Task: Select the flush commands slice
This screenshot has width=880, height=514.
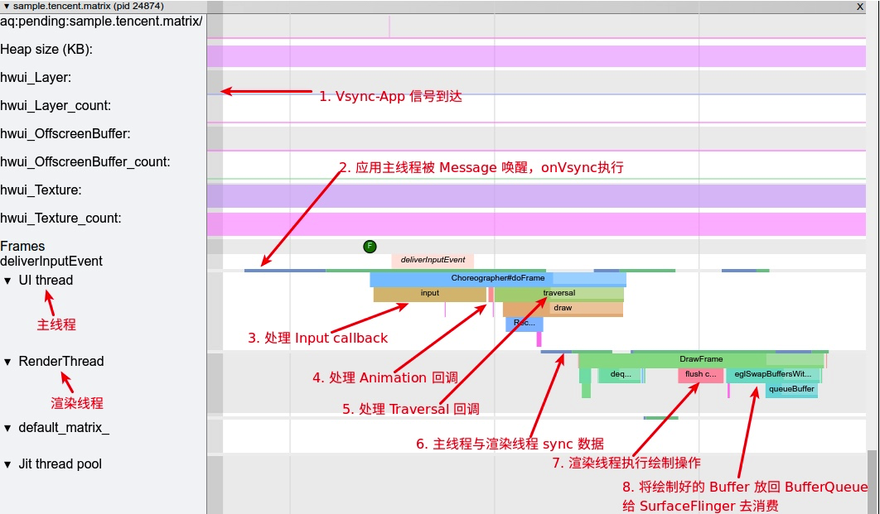Action: (699, 373)
